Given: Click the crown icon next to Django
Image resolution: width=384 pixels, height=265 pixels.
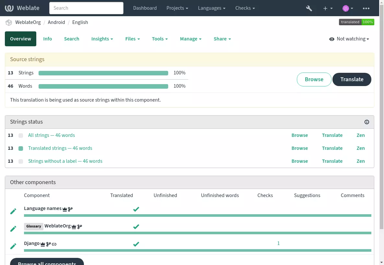Looking at the screenshot, I should coord(42,244).
